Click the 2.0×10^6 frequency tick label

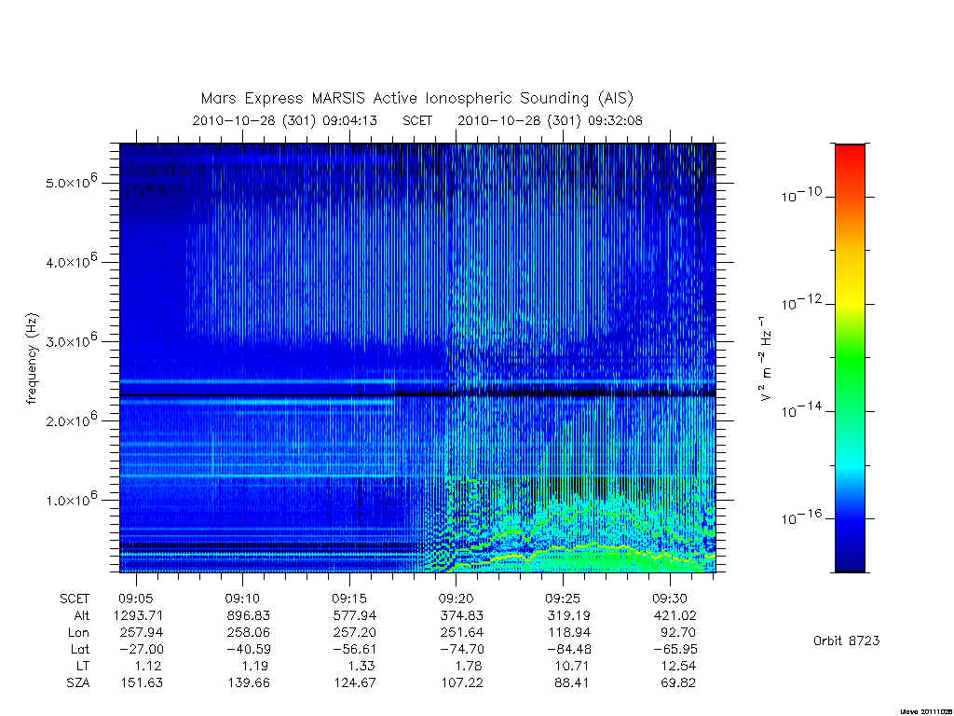(x=71, y=420)
